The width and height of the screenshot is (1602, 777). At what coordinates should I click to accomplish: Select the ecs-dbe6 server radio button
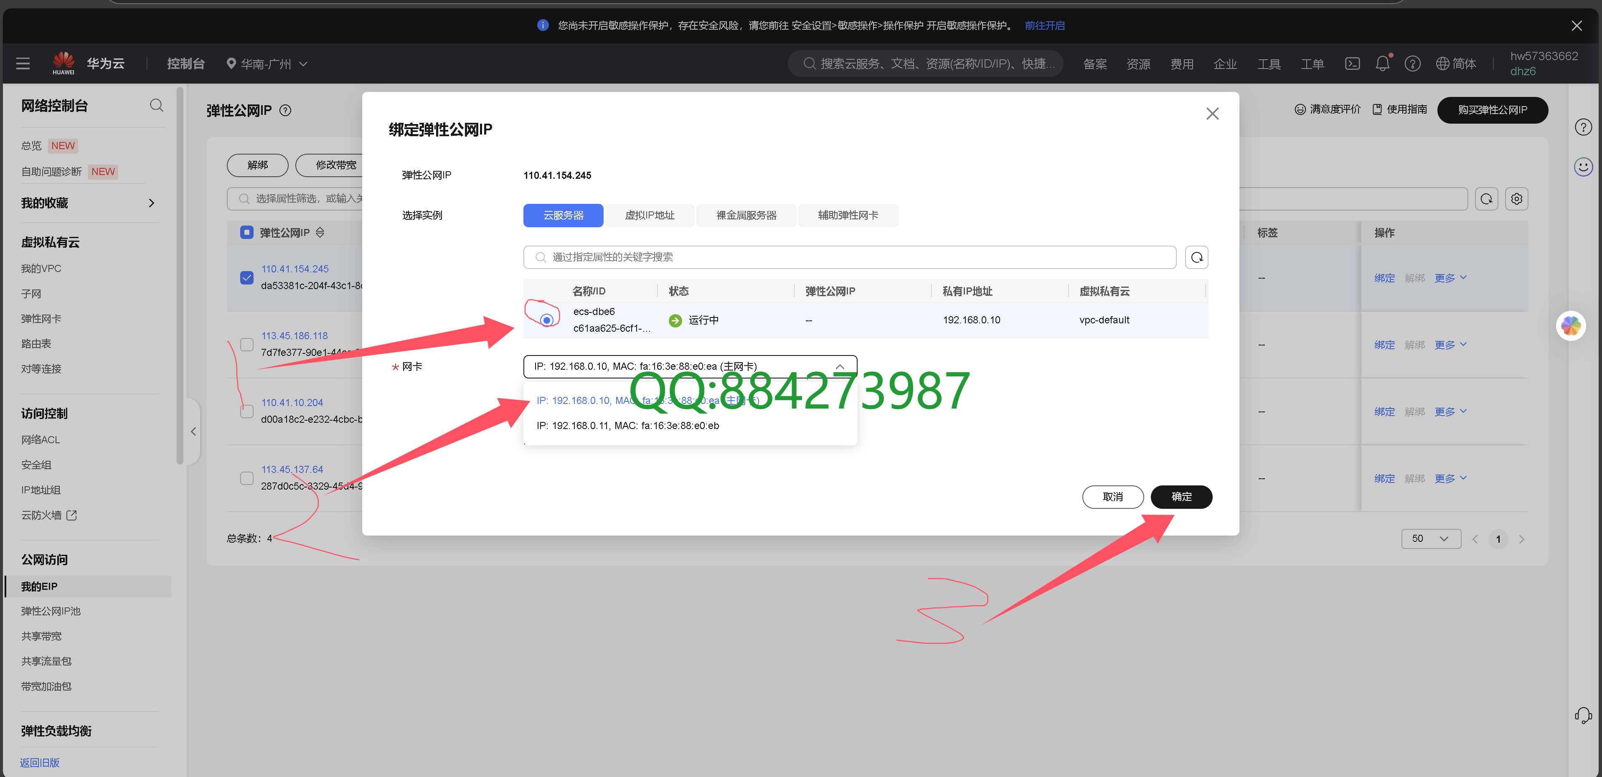pos(546,320)
